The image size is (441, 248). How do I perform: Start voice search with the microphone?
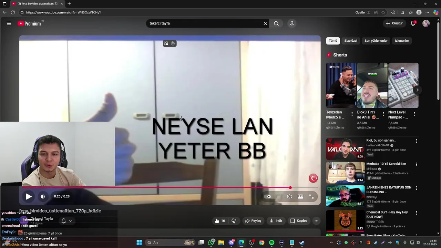coord(292,23)
